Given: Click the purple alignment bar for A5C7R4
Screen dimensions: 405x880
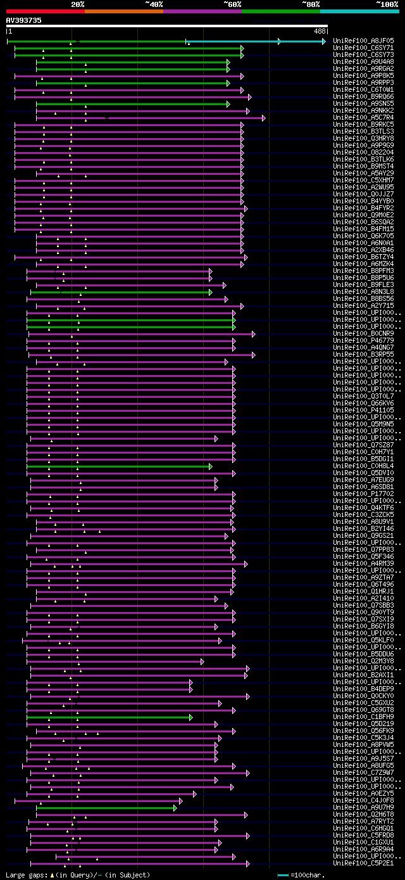Looking at the screenshot, I should pyautogui.click(x=151, y=118).
